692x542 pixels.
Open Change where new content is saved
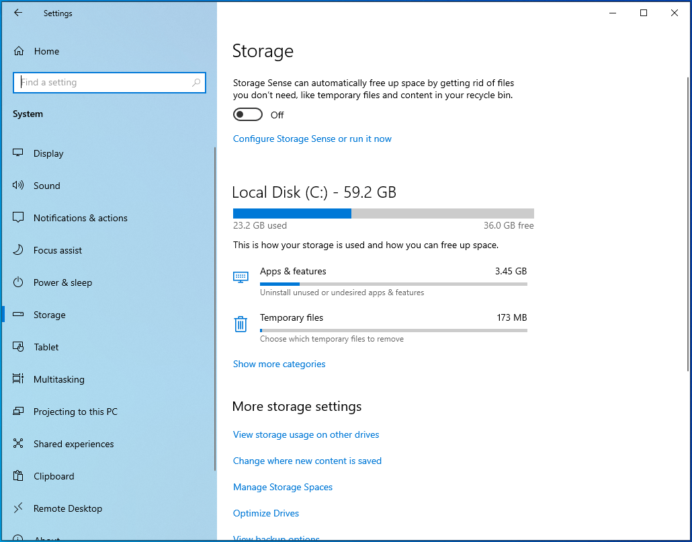coord(307,461)
